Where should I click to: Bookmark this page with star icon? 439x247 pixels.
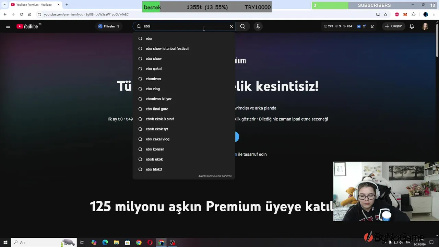[x=385, y=14]
